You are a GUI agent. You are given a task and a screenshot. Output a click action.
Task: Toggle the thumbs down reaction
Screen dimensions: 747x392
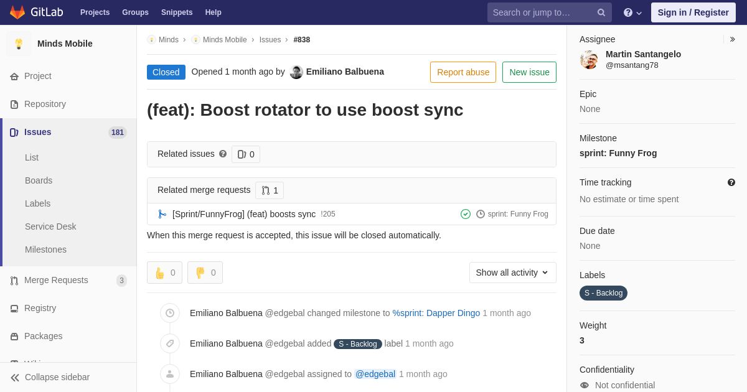(205, 273)
